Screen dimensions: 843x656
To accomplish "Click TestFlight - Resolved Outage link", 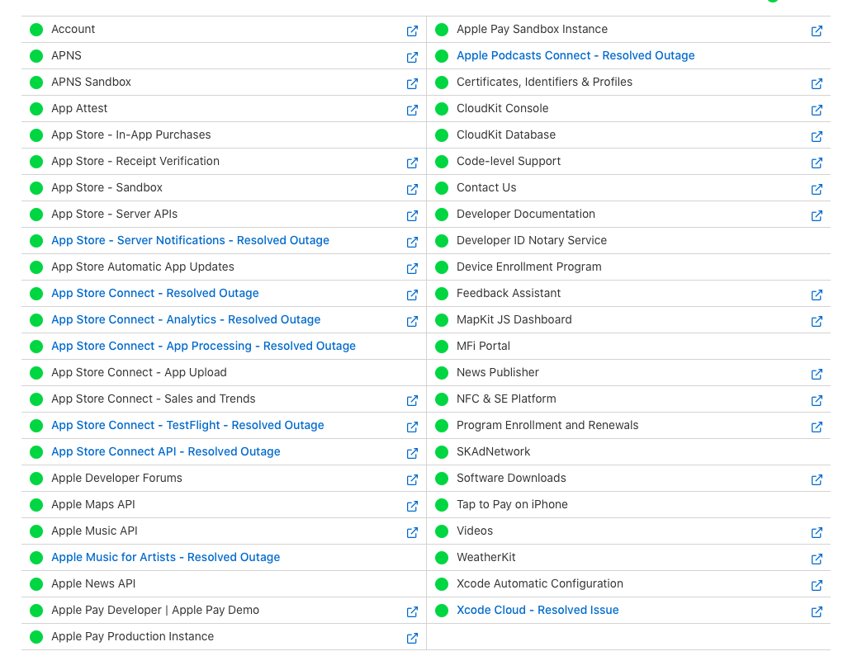I will pyautogui.click(x=187, y=425).
